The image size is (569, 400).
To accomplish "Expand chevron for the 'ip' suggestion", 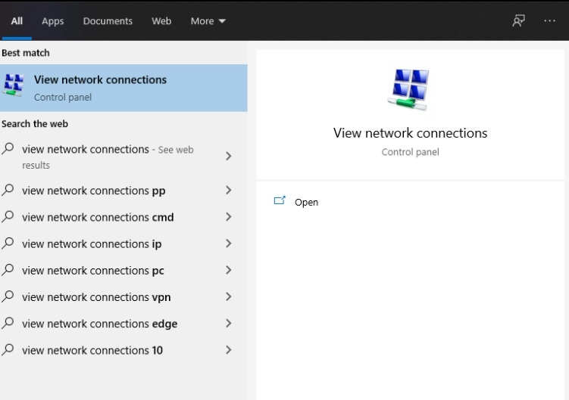I will pyautogui.click(x=228, y=243).
